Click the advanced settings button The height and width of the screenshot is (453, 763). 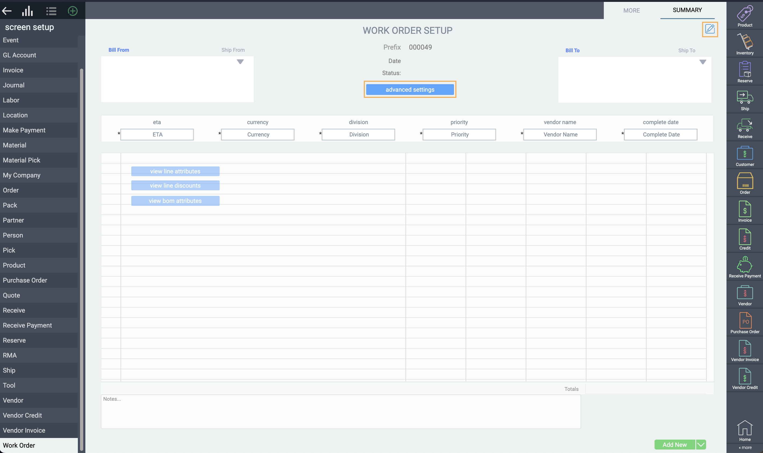(x=410, y=90)
